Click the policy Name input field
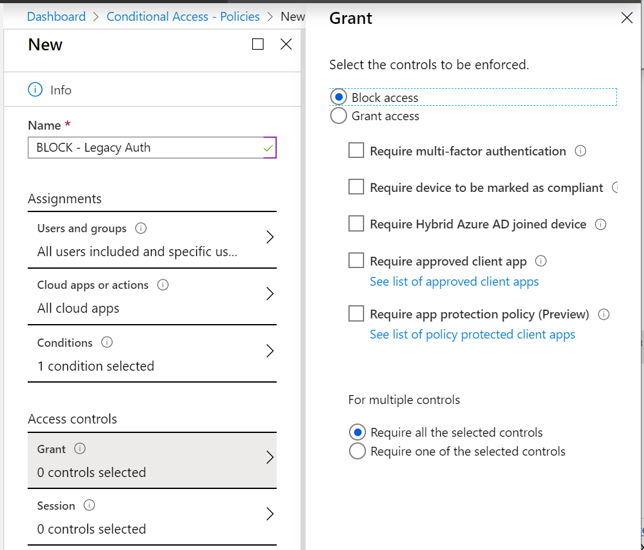This screenshot has width=644, height=550. 152,148
